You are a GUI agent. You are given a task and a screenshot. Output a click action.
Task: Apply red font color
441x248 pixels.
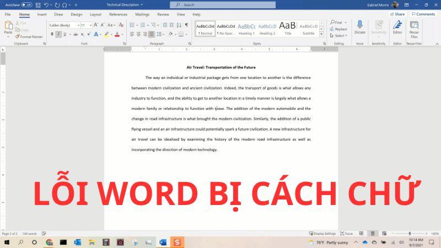(x=117, y=34)
